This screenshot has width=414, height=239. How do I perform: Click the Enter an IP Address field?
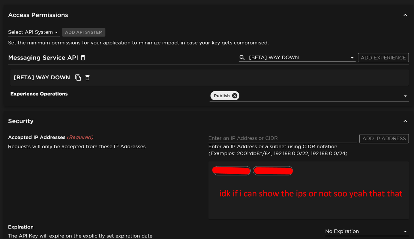[x=270, y=138]
